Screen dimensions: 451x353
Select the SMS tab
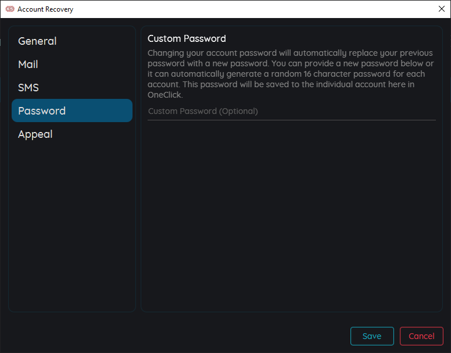72,87
